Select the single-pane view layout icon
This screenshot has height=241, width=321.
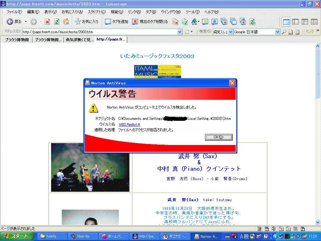[x=286, y=22]
